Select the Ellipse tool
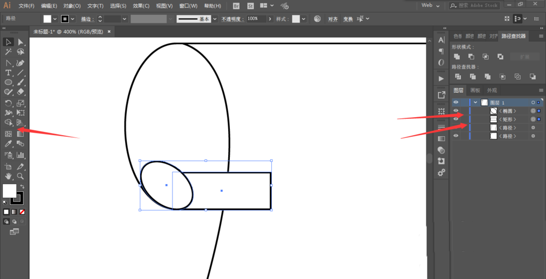The height and width of the screenshot is (279, 546). pyautogui.click(x=8, y=82)
